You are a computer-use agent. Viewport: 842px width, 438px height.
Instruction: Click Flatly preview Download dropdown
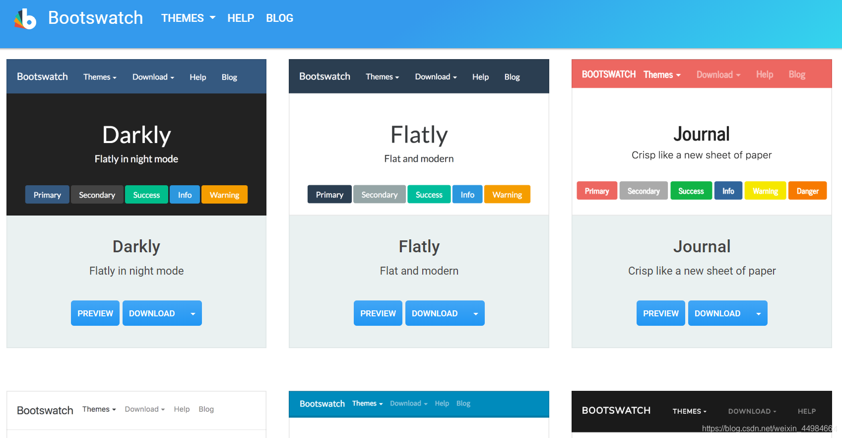(x=436, y=77)
